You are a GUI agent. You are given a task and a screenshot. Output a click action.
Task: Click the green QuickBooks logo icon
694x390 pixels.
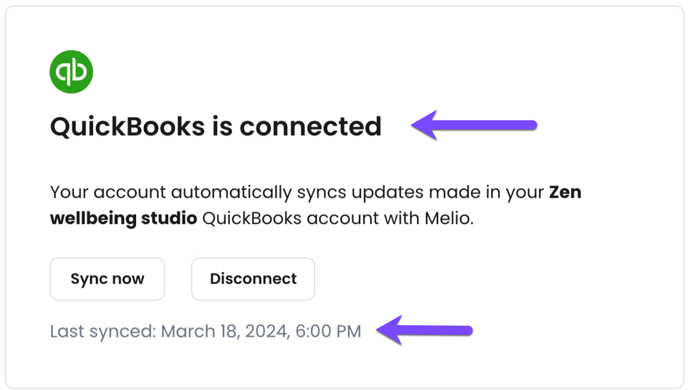click(71, 71)
